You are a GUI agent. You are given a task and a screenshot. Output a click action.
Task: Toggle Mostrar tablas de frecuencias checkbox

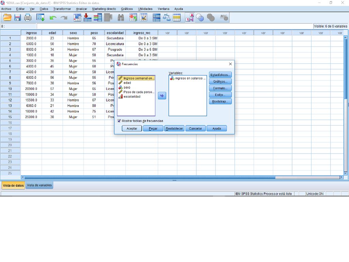pos(119,121)
